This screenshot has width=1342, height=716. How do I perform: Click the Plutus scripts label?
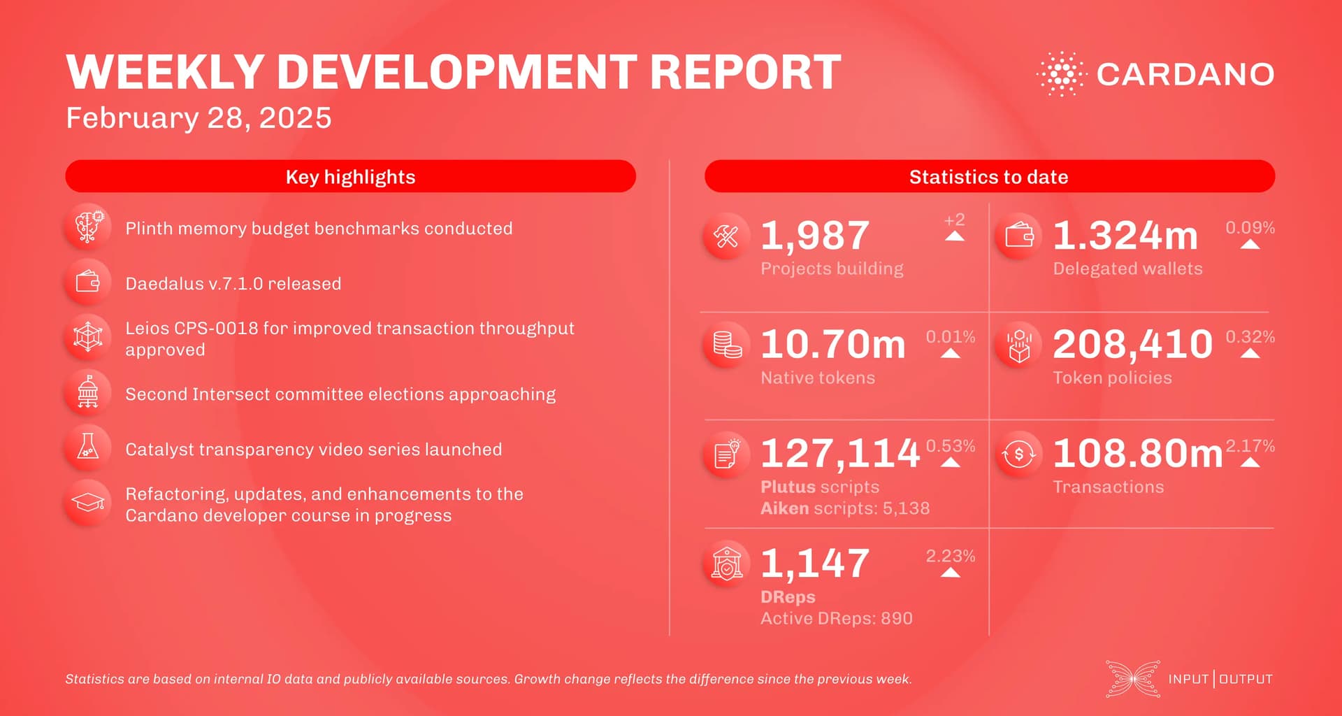(820, 487)
